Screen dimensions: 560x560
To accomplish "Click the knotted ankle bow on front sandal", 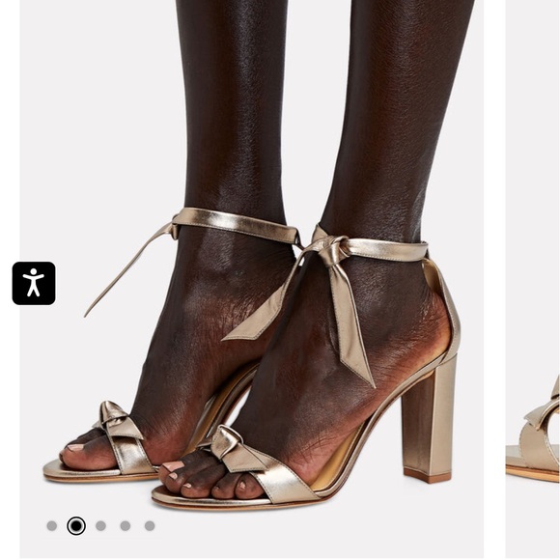I will pyautogui.click(x=330, y=248).
